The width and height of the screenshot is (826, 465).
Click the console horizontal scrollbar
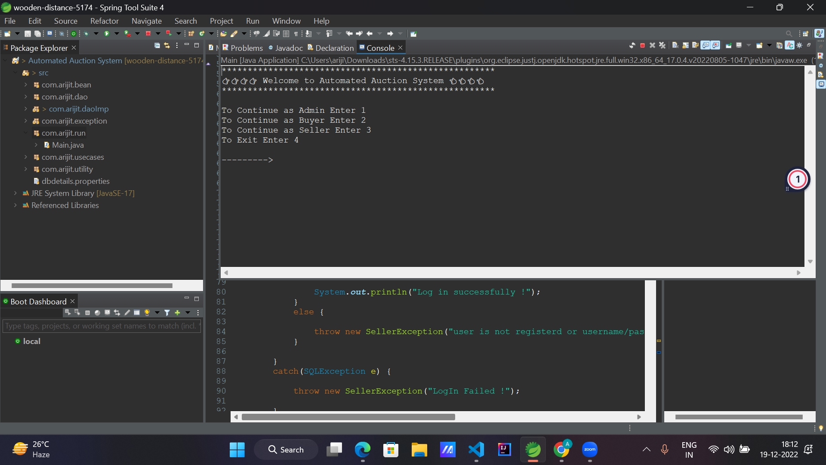[x=512, y=273]
